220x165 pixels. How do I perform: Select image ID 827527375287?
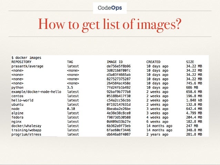click(x=119, y=79)
